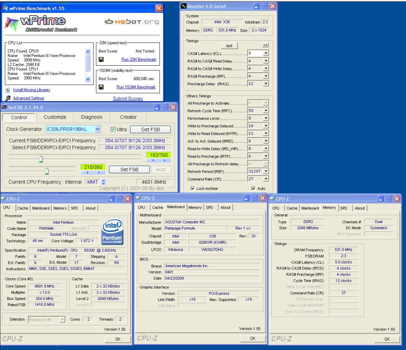Screen dimensions: 406x350
Task: Click the Get FSB button
Action: point(150,129)
